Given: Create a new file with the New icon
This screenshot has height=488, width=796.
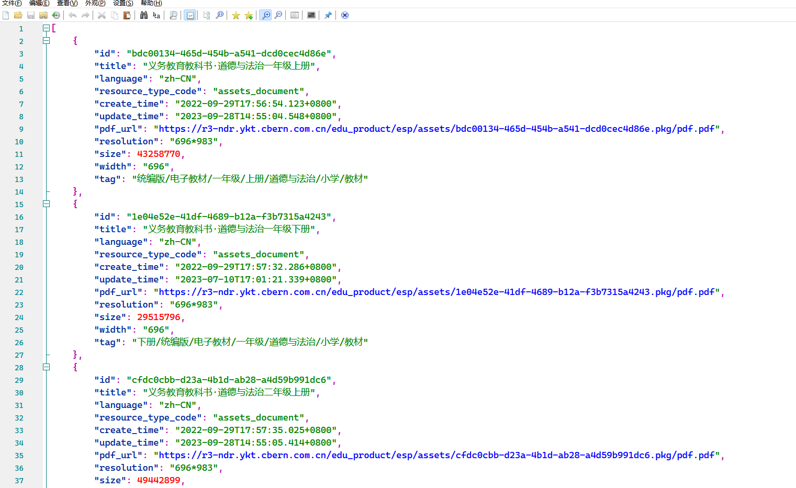Looking at the screenshot, I should point(6,15).
